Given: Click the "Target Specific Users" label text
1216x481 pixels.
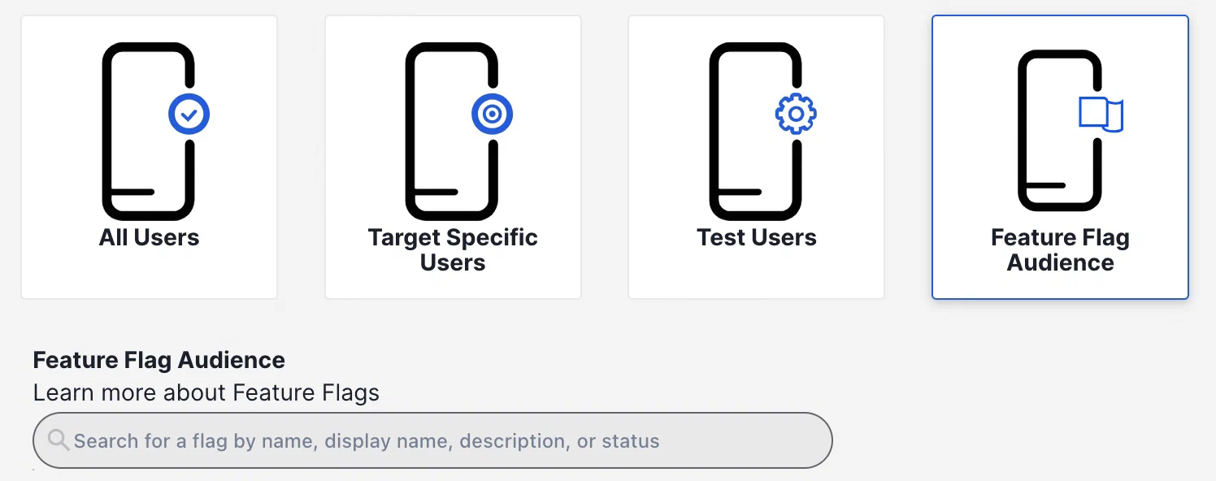Looking at the screenshot, I should (453, 249).
